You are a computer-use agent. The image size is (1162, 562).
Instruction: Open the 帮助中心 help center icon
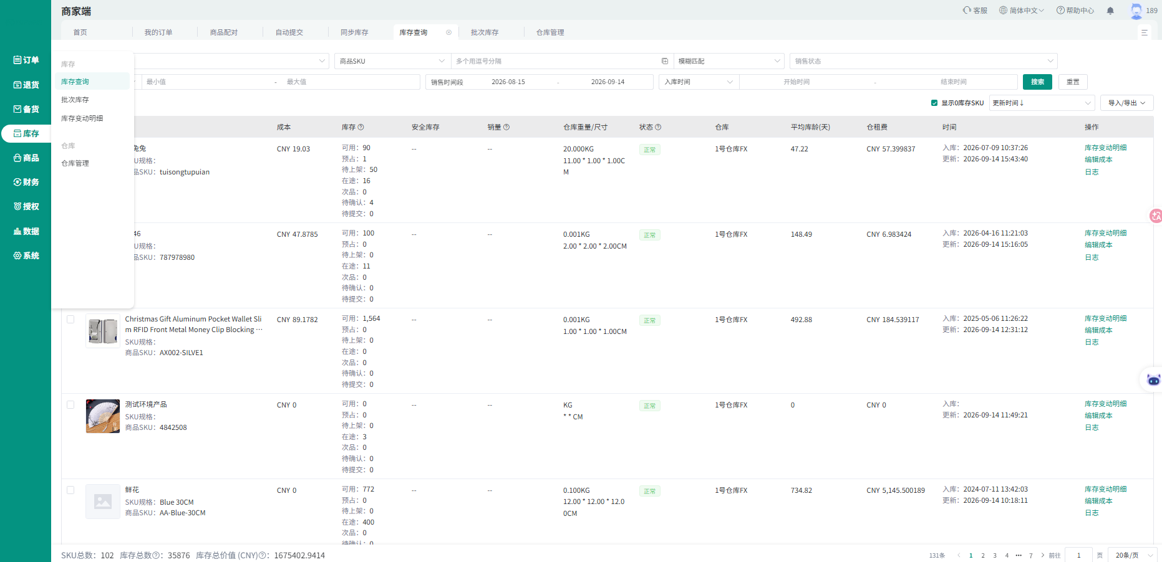1060,10
